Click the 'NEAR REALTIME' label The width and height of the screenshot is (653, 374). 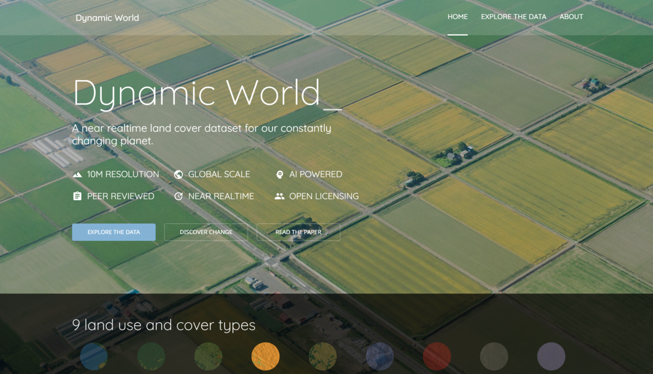221,197
